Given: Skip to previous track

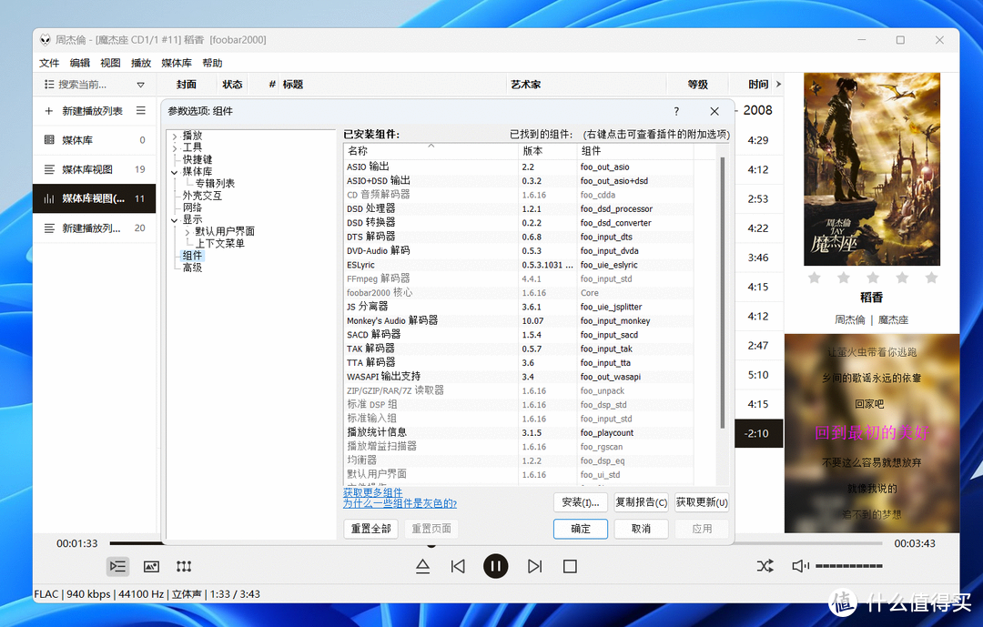Looking at the screenshot, I should 458,566.
